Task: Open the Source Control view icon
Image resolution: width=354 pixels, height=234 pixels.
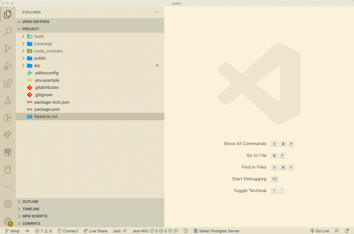Action: pyautogui.click(x=8, y=49)
